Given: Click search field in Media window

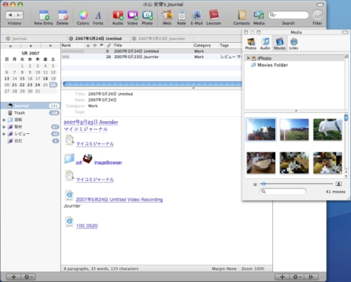Looking at the screenshot, I should pos(283,192).
